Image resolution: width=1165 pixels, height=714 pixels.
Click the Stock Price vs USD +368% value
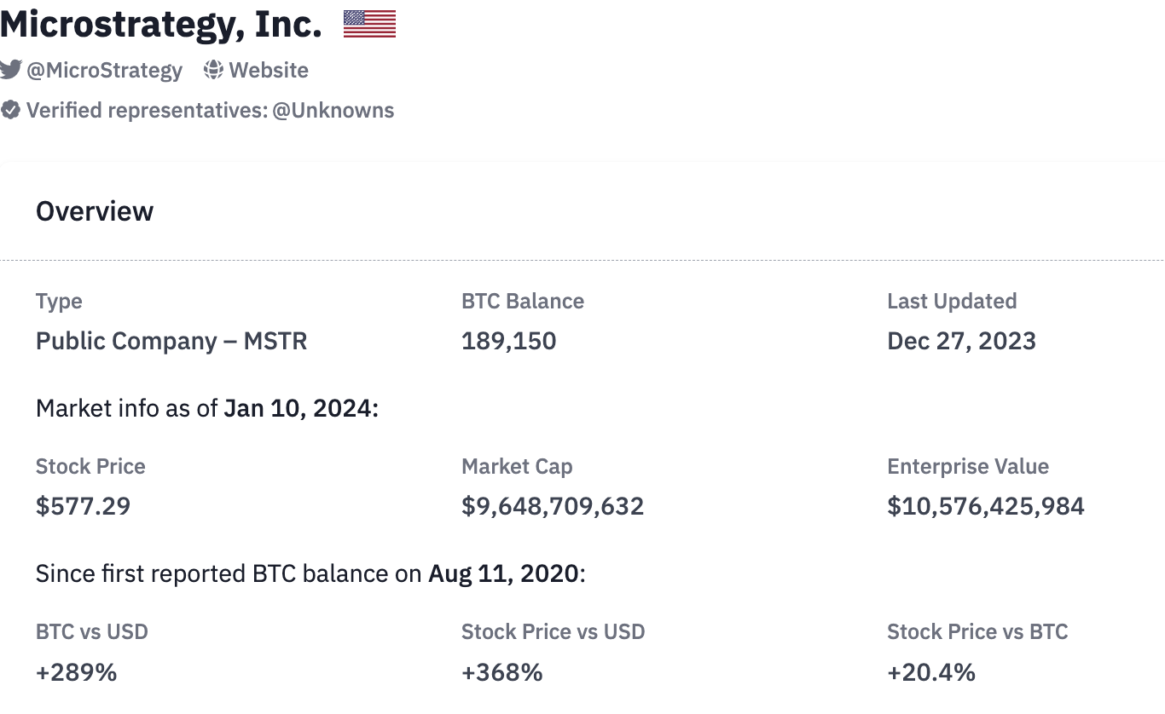(x=501, y=672)
